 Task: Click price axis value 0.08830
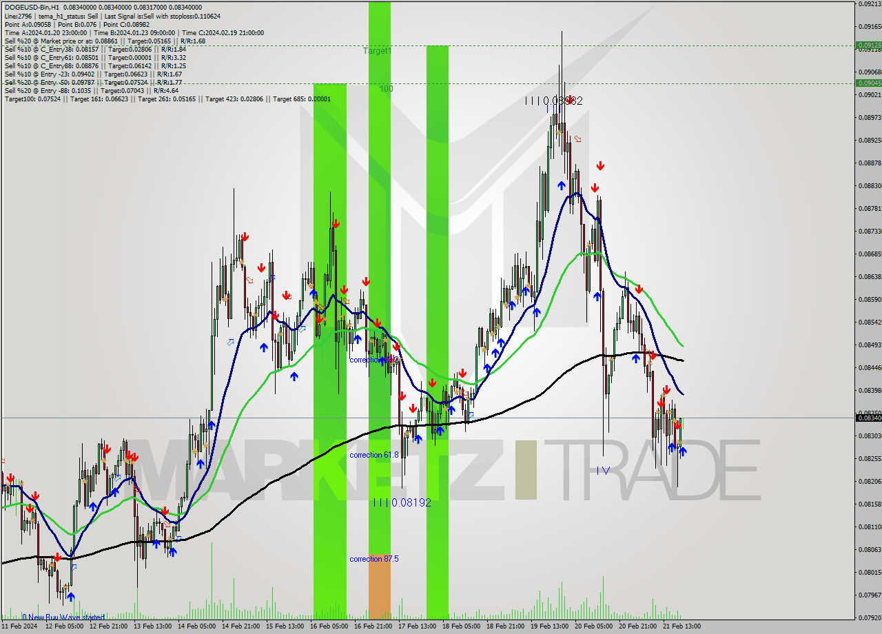click(870, 185)
